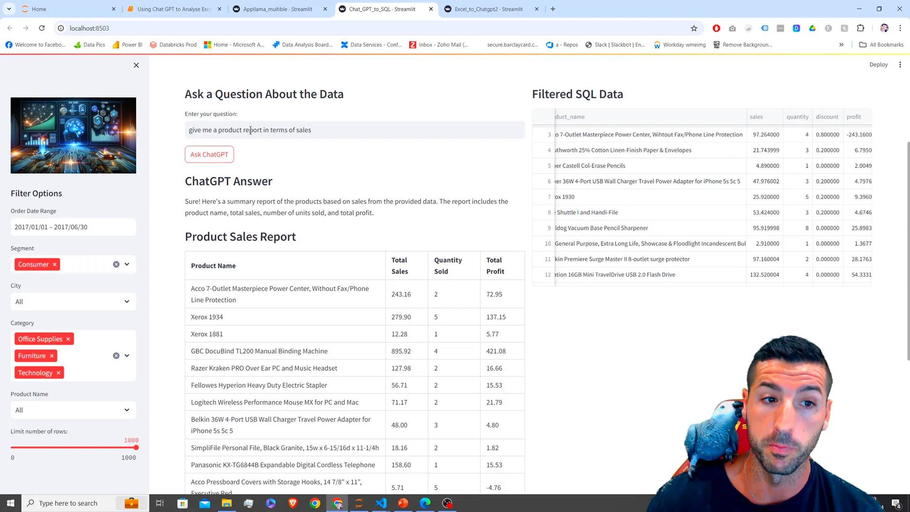Click the Deploy button top right

click(878, 64)
